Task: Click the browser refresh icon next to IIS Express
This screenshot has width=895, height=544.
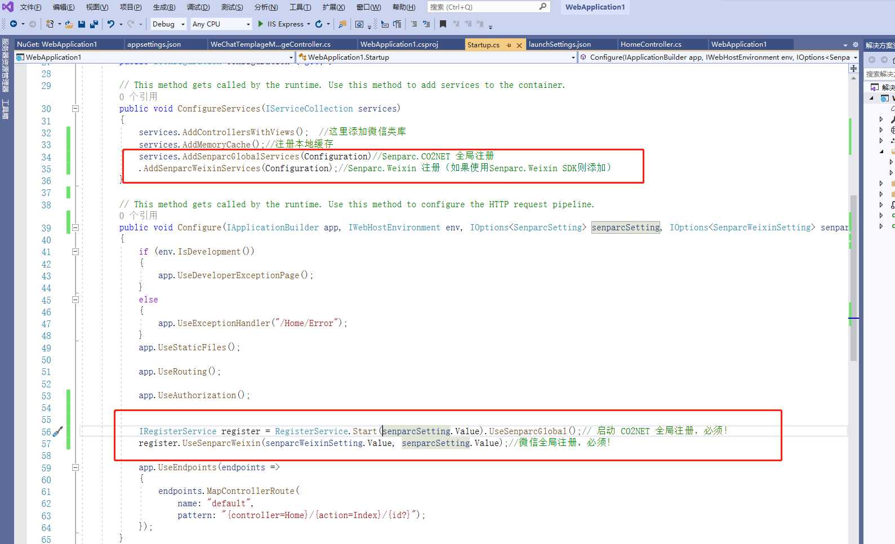Action: click(x=319, y=24)
